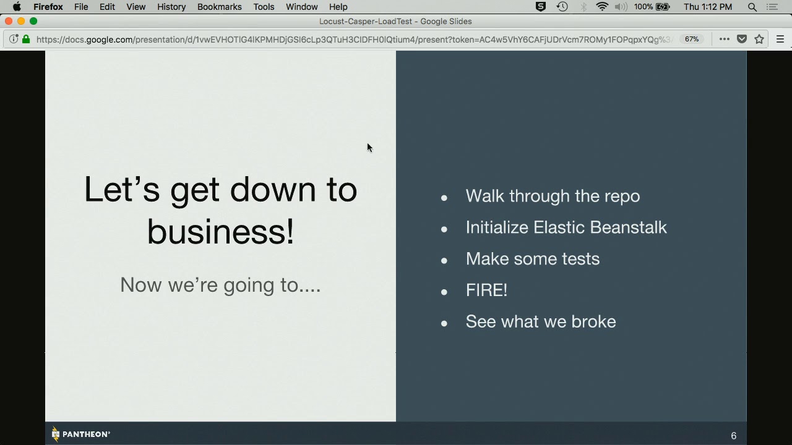Open Time Machine menu bar icon

click(x=562, y=7)
